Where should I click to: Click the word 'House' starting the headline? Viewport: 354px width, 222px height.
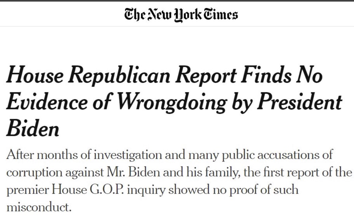(35, 75)
